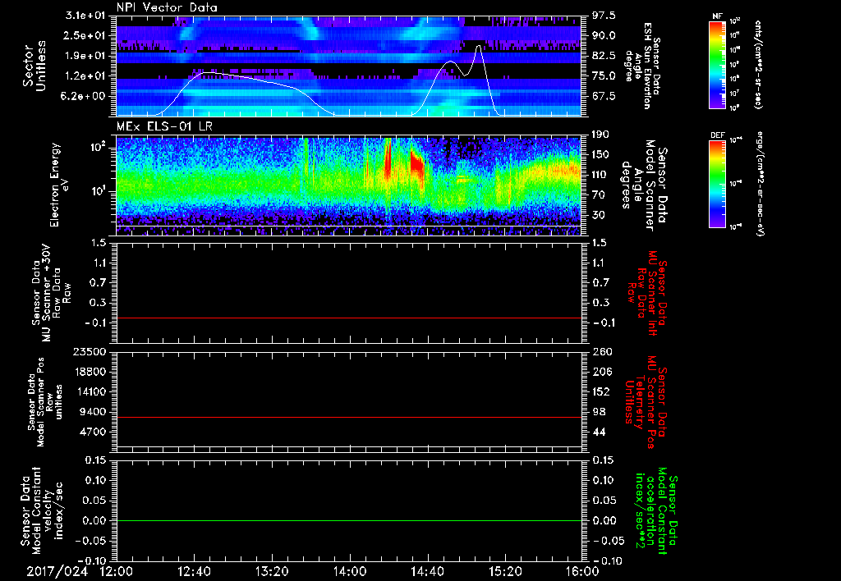Click the 14:40 time axis label
Screen dimensions: 841x581
(427, 570)
